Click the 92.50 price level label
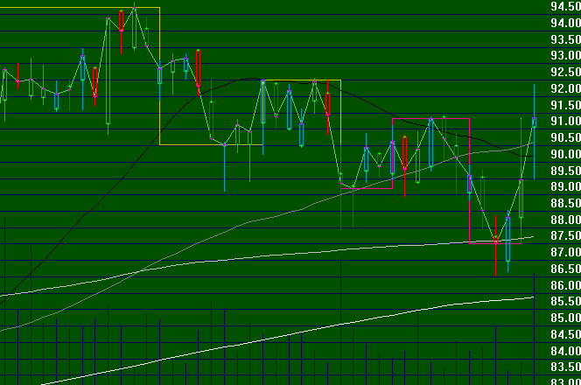This screenshot has height=385, width=581. coord(566,72)
